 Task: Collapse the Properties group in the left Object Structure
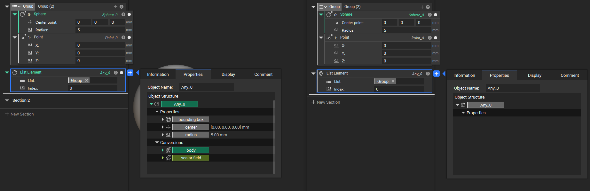[x=157, y=112]
